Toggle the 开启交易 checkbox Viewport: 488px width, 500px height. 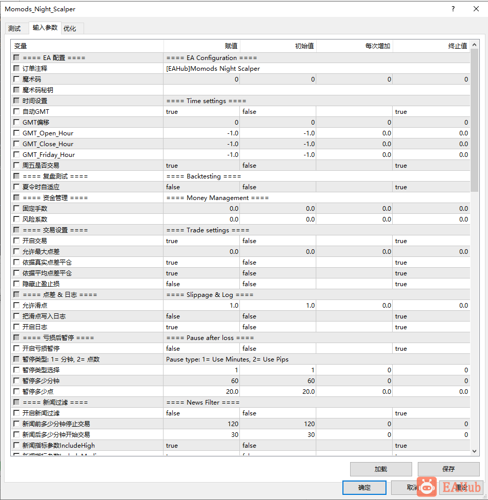pyautogui.click(x=16, y=241)
